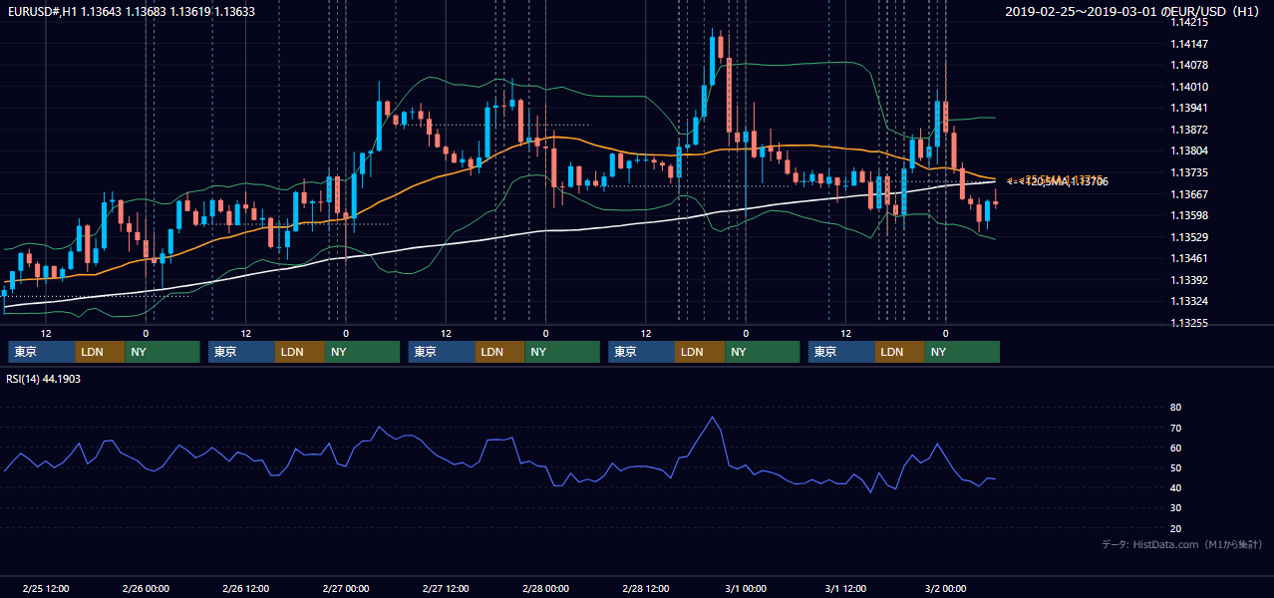This screenshot has width=1274, height=598.
Task: Click the RSI scale value 80
Action: coord(1176,408)
